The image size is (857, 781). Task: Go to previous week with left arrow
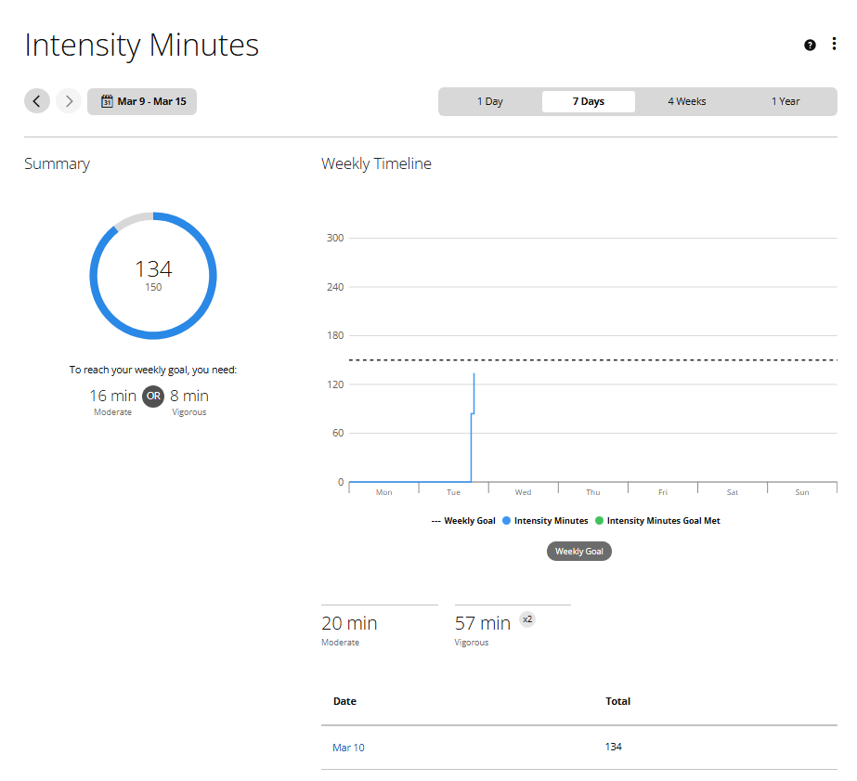[x=36, y=101]
